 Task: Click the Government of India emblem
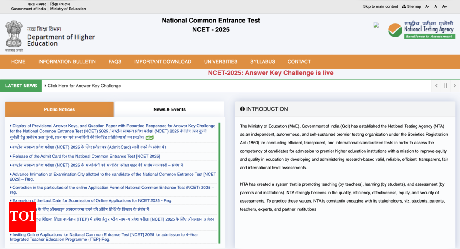tap(14, 35)
